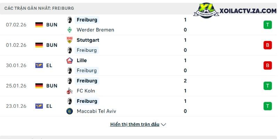The width and height of the screenshot is (278, 139).
Task: Click the XoilacTV logo in header
Action: pos(206,10)
